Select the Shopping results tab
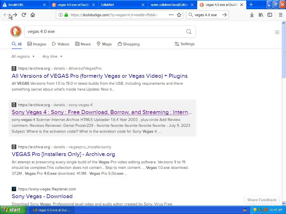 coord(128,44)
